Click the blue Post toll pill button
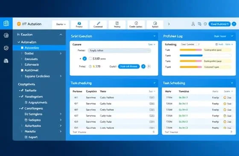239x156 pixels. pos(129,66)
